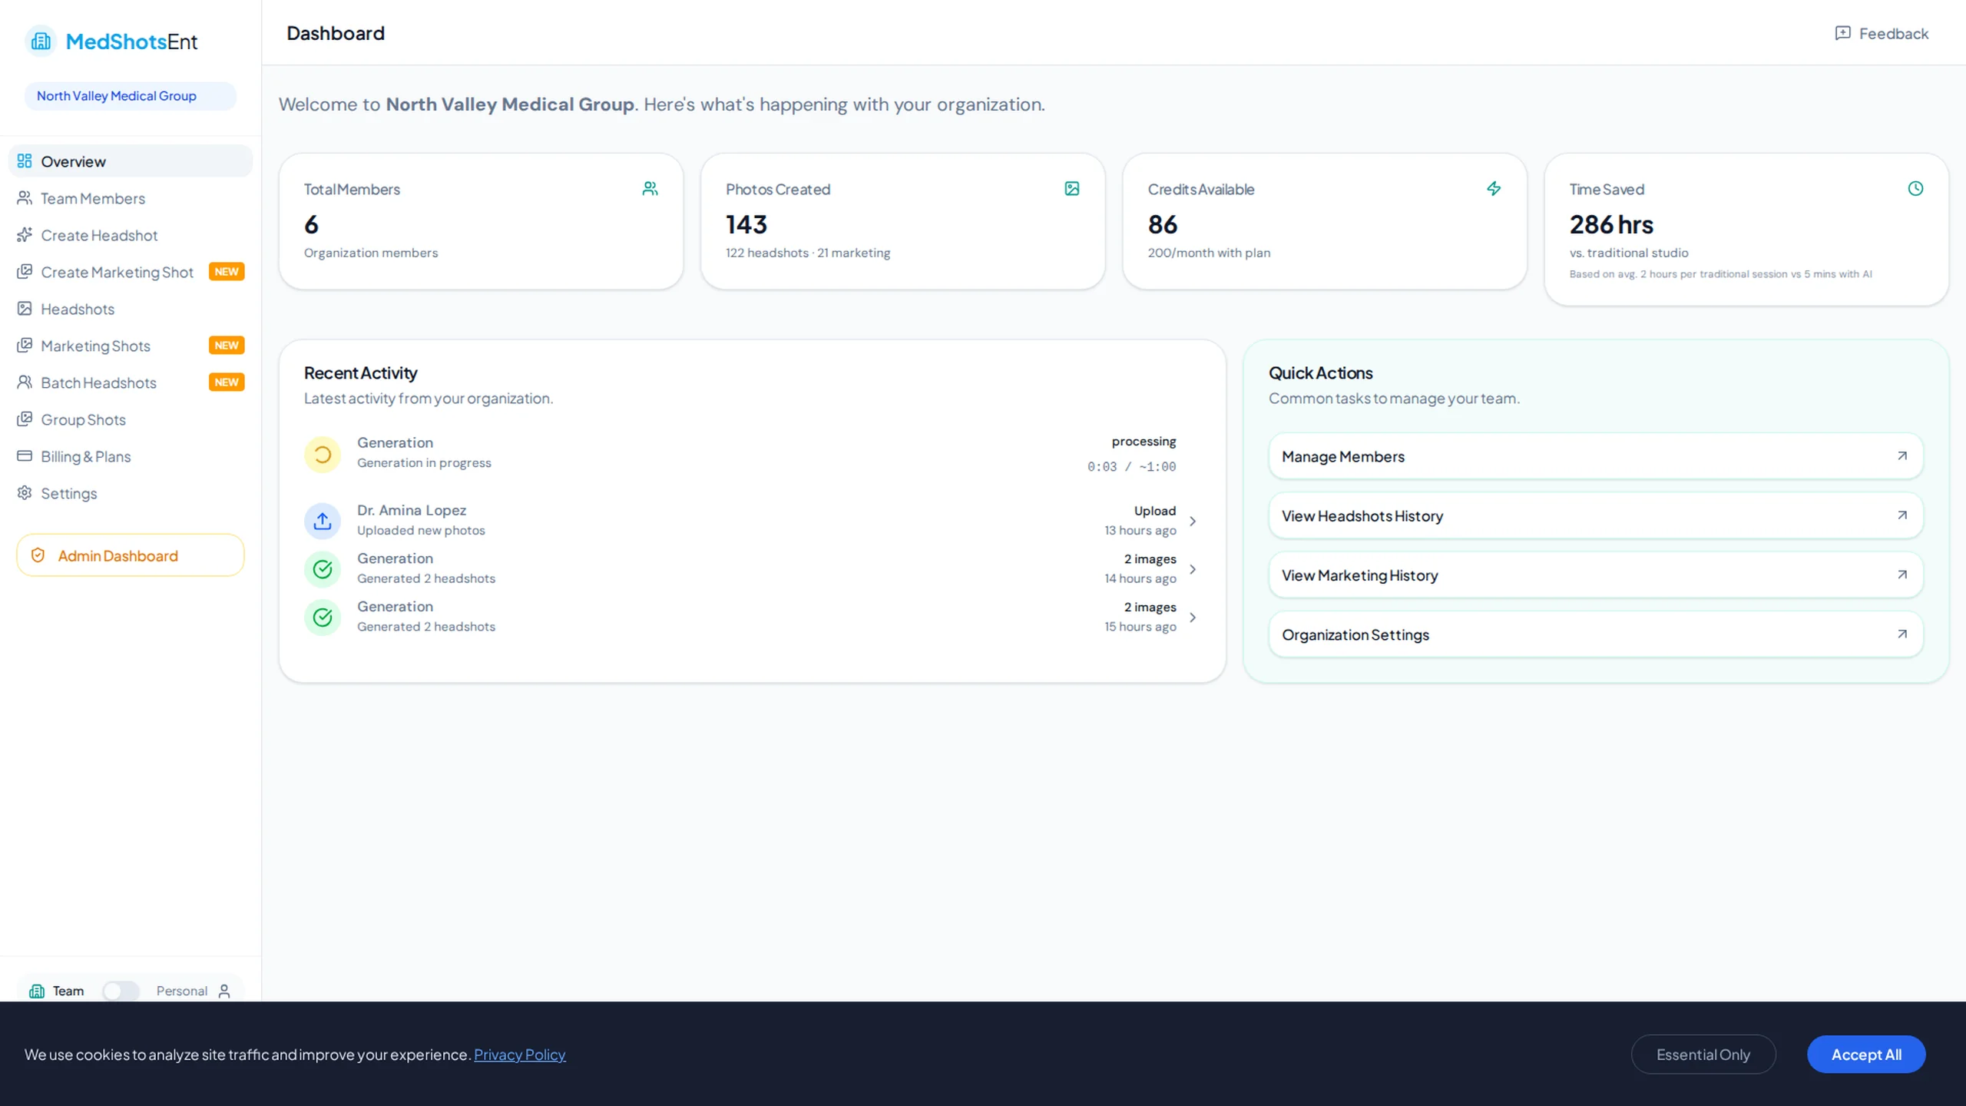Expand the 14-hours-ago Generation activity
The width and height of the screenshot is (1966, 1106).
pyautogui.click(x=1193, y=569)
